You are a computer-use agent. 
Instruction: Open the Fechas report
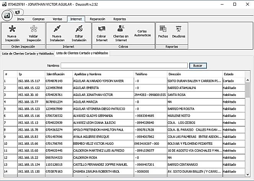[x=163, y=31]
